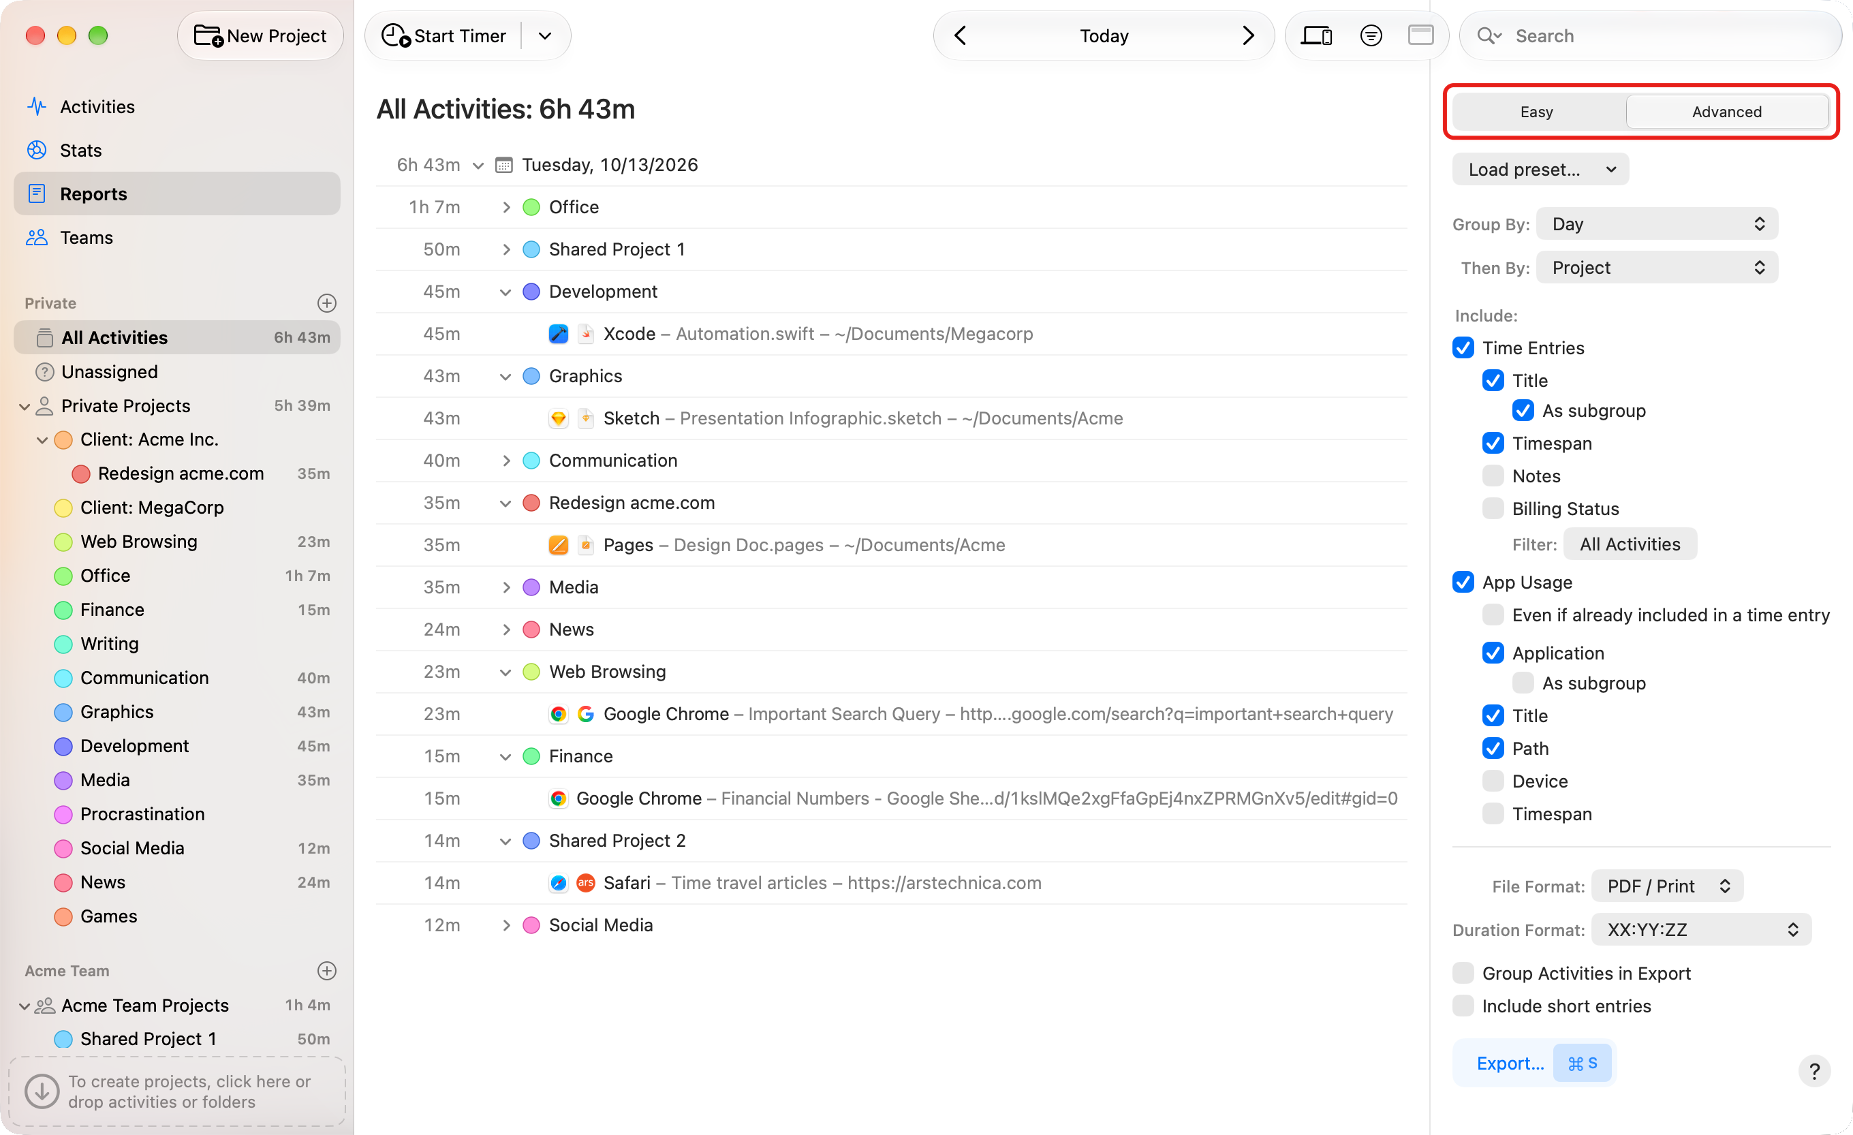The height and width of the screenshot is (1135, 1853).
Task: Open the Then By Project dropdown
Action: coord(1657,267)
